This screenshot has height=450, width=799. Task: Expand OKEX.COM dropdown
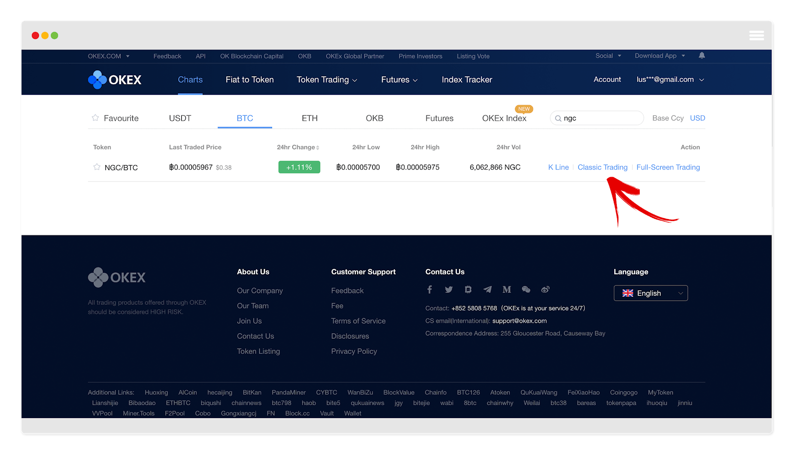(x=109, y=56)
